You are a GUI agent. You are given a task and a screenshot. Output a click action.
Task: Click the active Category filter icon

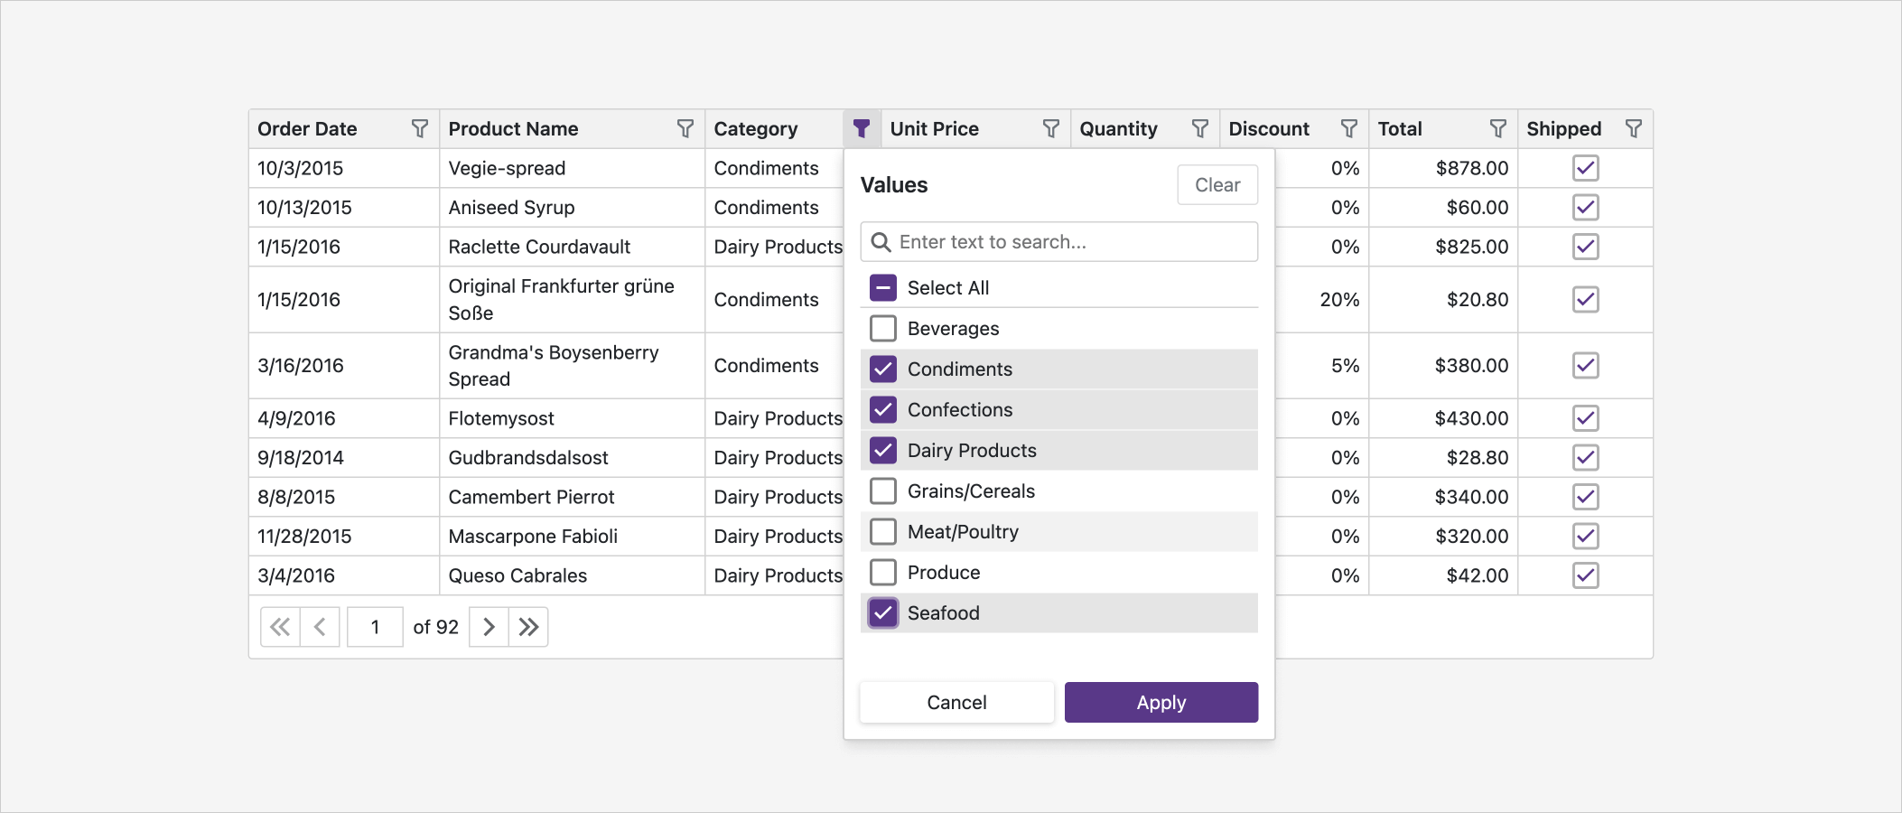[862, 128]
